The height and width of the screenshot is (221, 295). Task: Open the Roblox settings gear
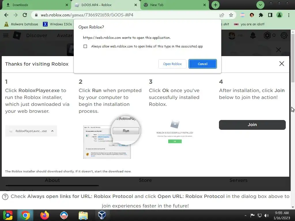(284, 35)
